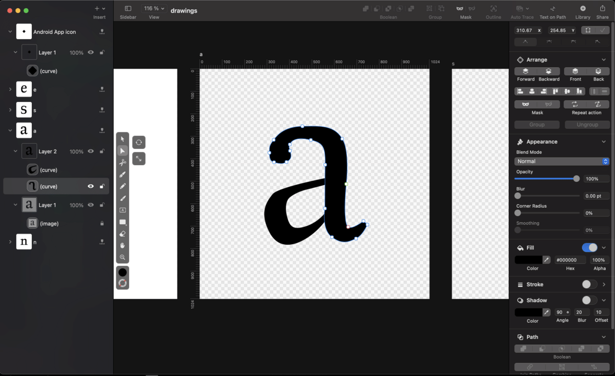
Task: Open the zoom percentage 116 % dropdown
Action: pos(154,8)
